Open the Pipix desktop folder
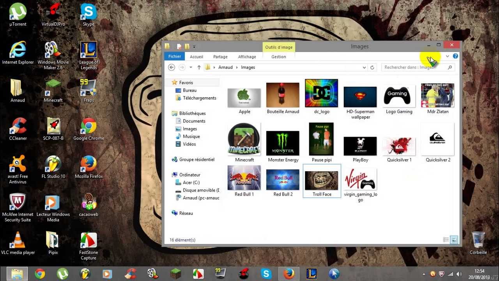Image resolution: width=499 pixels, height=281 pixels. (x=53, y=243)
